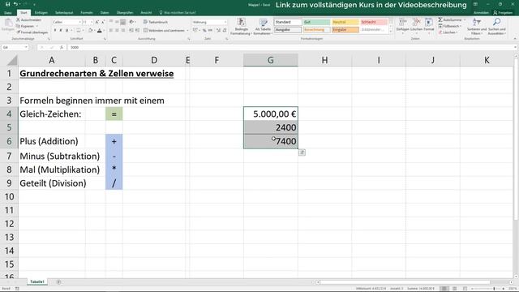Click column H header
Screen dimensions: 519x292
tap(324, 60)
